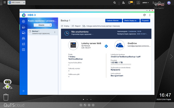Click the third bottom dock circle icon
This screenshot has height=108, width=174.
(89, 105)
